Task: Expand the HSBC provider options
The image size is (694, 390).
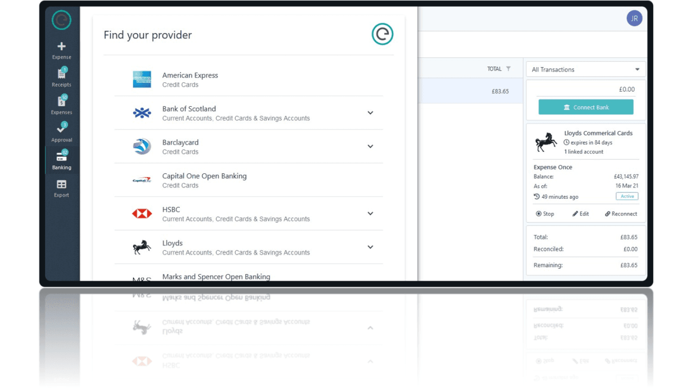Action: (x=370, y=213)
